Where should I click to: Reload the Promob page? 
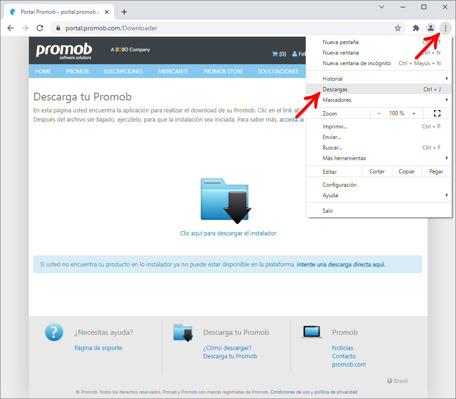click(40, 28)
